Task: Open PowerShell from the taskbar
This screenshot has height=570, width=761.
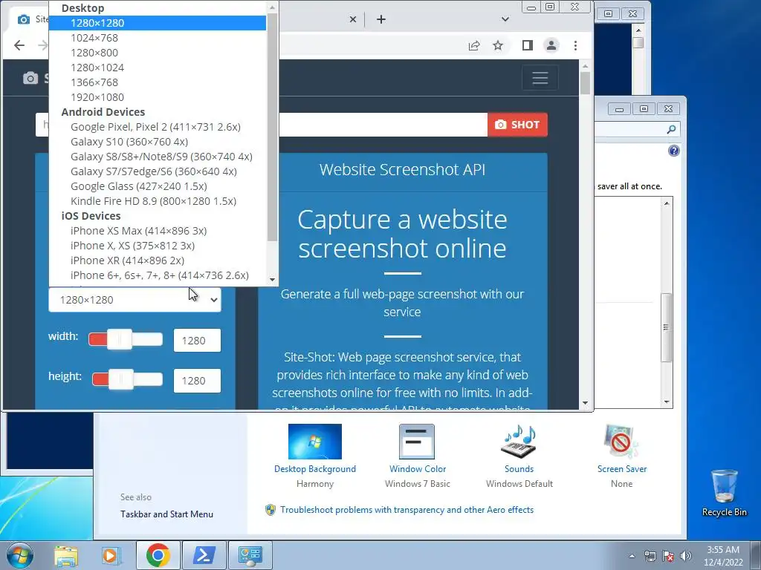Action: pyautogui.click(x=204, y=555)
